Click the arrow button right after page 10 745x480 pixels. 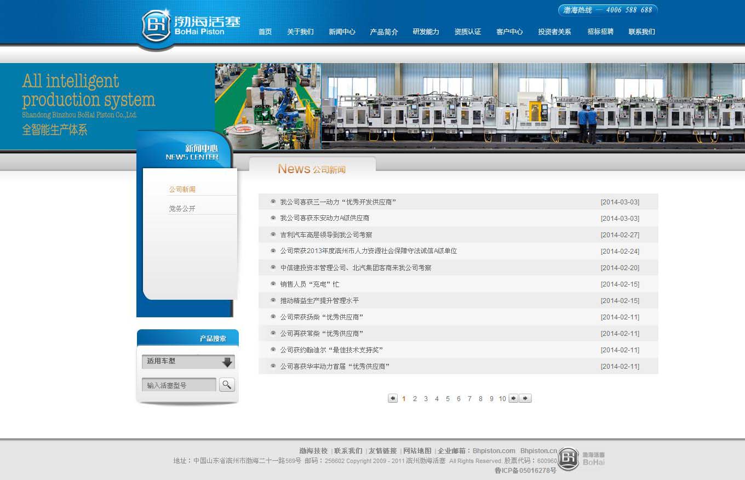coord(513,398)
